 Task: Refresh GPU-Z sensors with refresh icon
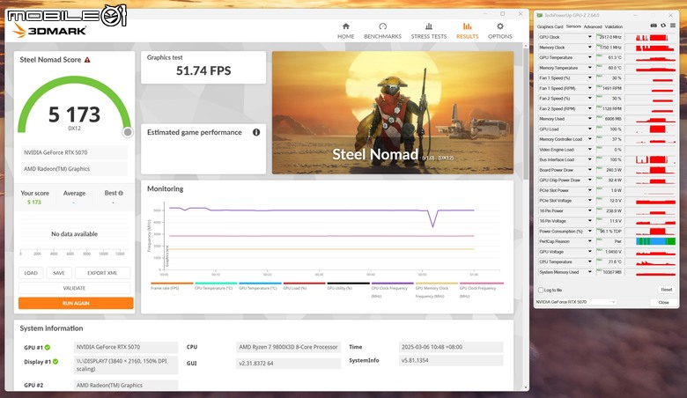click(x=663, y=26)
